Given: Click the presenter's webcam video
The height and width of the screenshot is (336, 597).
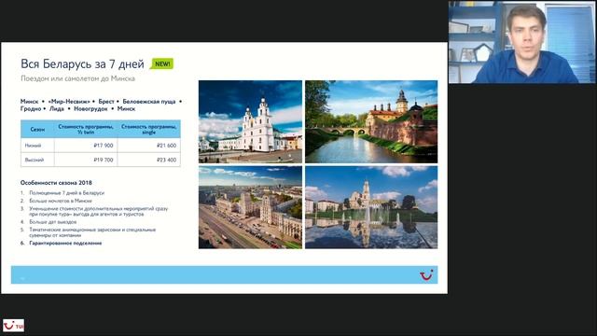Looking at the screenshot, I should (x=522, y=42).
